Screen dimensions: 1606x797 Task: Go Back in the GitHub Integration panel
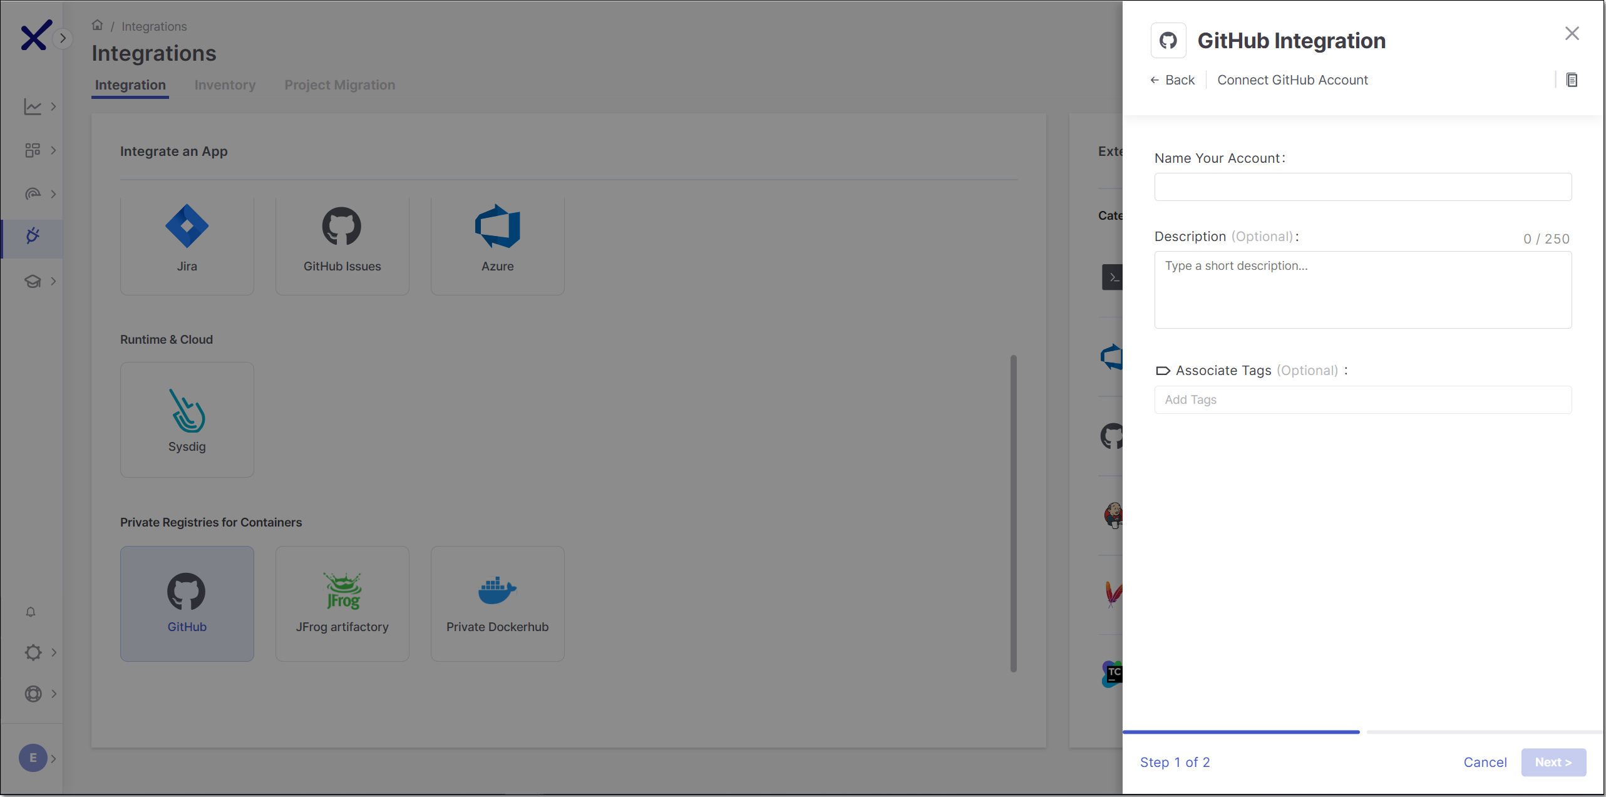pos(1172,80)
